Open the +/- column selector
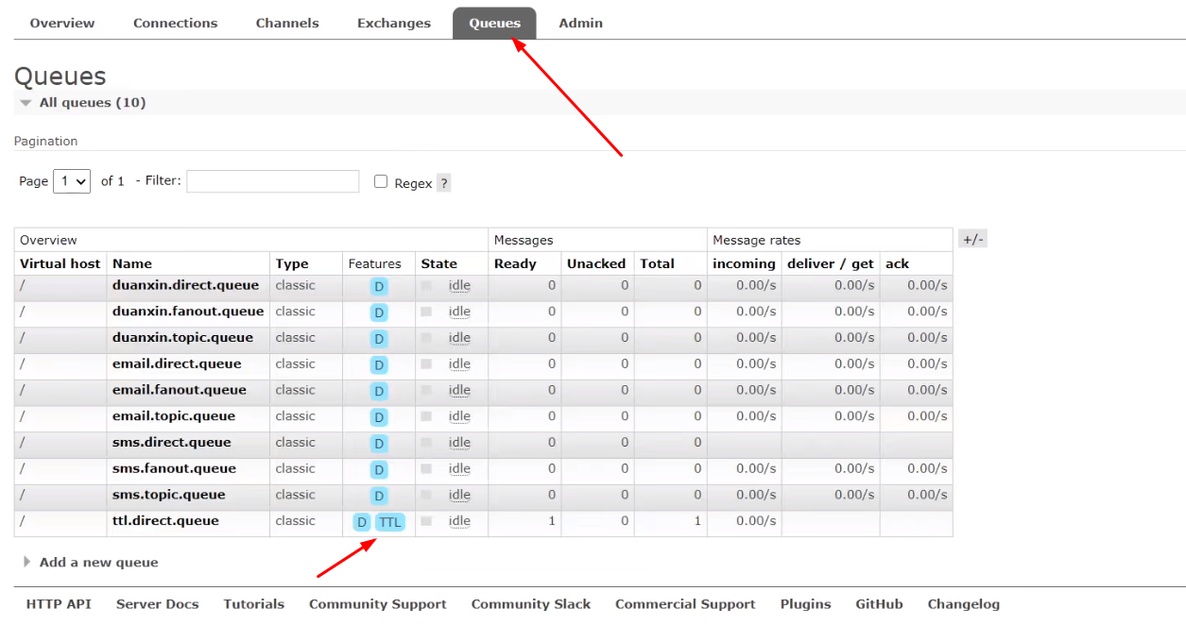1186x642 pixels. tap(973, 240)
